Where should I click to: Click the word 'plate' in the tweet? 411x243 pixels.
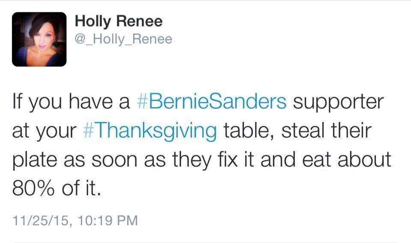click(35, 160)
